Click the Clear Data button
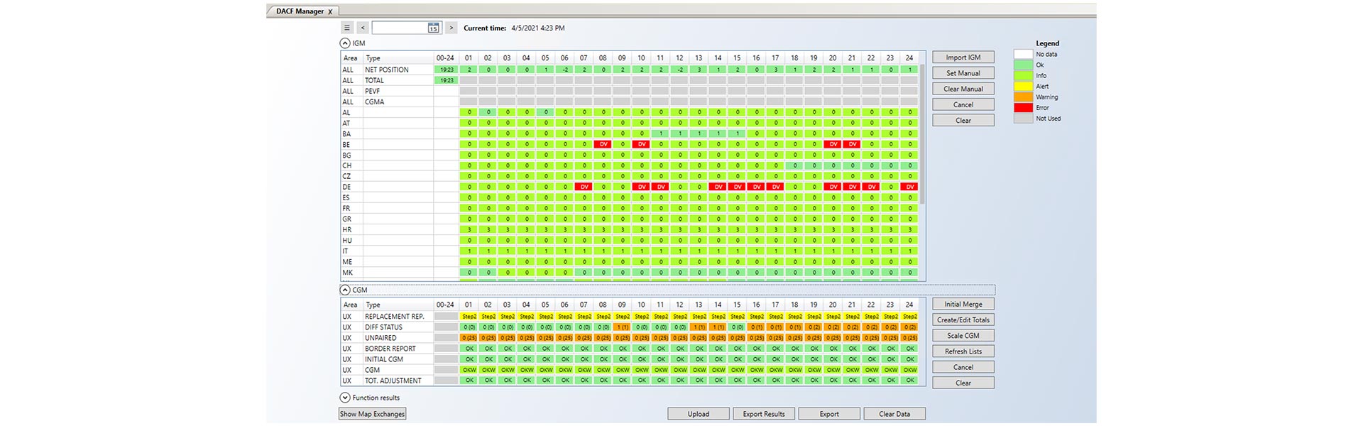1363x426 pixels. 894,414
